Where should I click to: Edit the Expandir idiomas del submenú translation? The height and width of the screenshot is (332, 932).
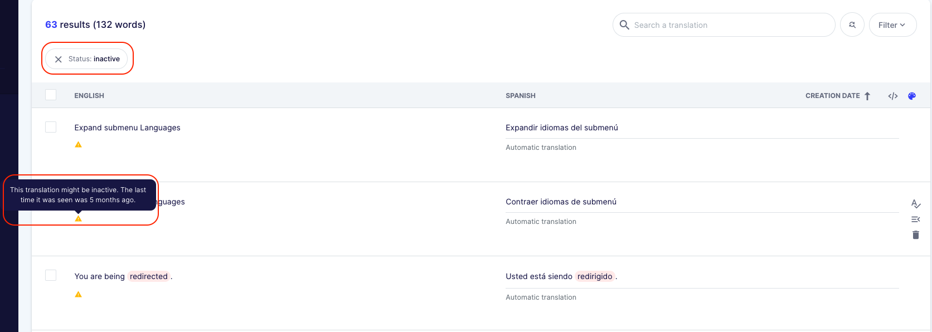(561, 128)
